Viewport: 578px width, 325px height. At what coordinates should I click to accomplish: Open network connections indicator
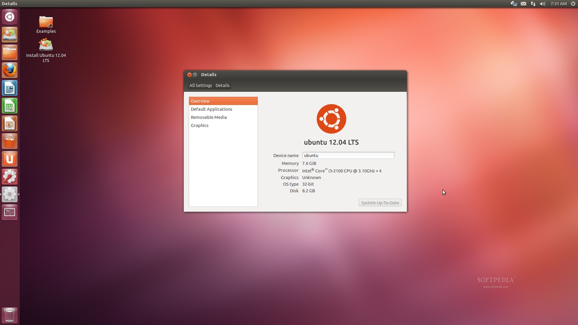[533, 4]
